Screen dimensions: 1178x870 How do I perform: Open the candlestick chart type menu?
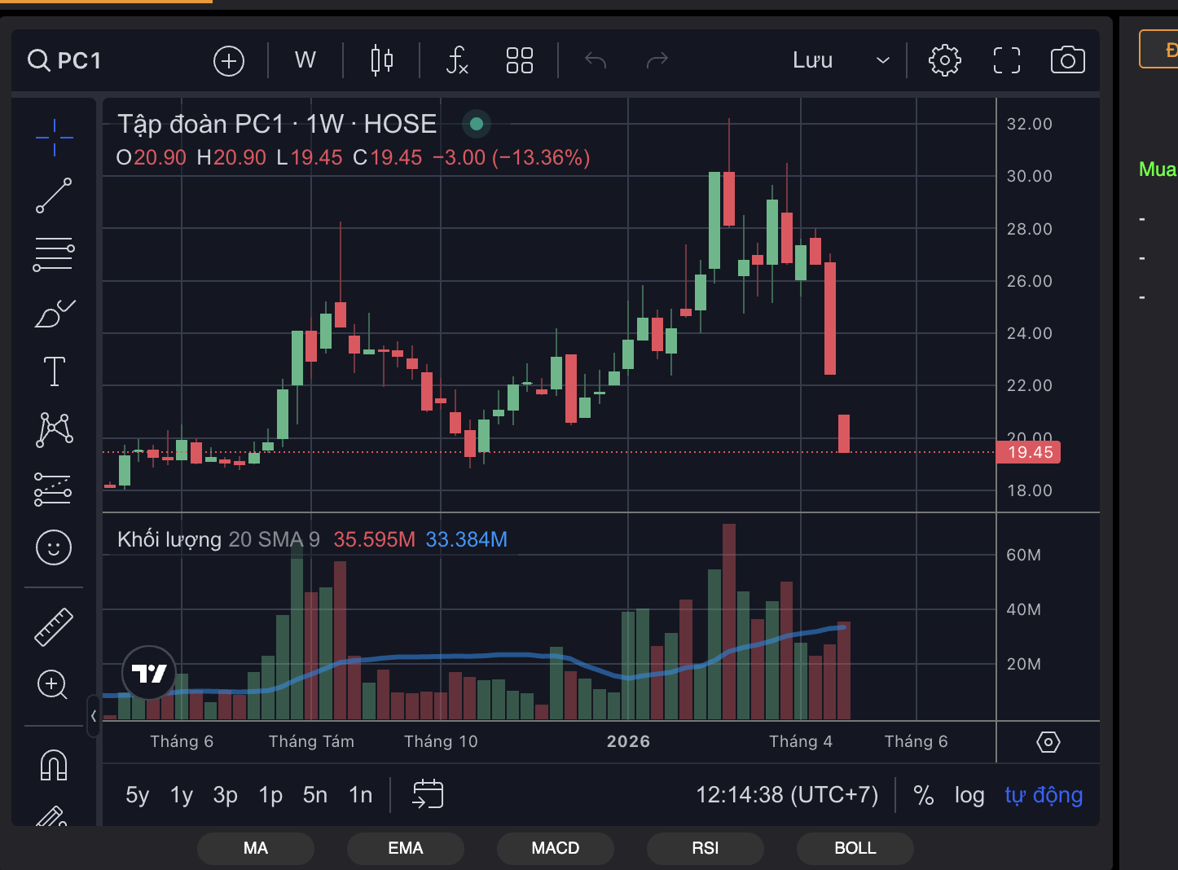point(381,60)
